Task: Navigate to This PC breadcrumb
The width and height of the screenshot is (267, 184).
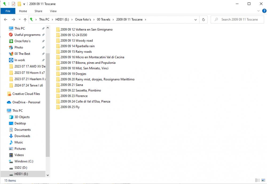Action: (44, 19)
